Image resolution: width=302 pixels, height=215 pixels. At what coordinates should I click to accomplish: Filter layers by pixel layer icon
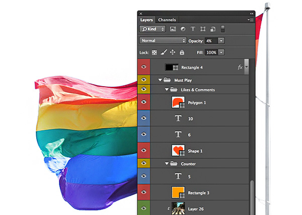[x=173, y=29]
